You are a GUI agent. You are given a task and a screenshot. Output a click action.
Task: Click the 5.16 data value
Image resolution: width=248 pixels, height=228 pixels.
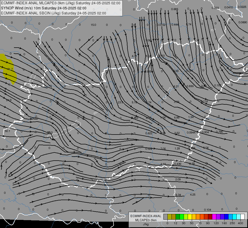pyautogui.click(x=135, y=102)
